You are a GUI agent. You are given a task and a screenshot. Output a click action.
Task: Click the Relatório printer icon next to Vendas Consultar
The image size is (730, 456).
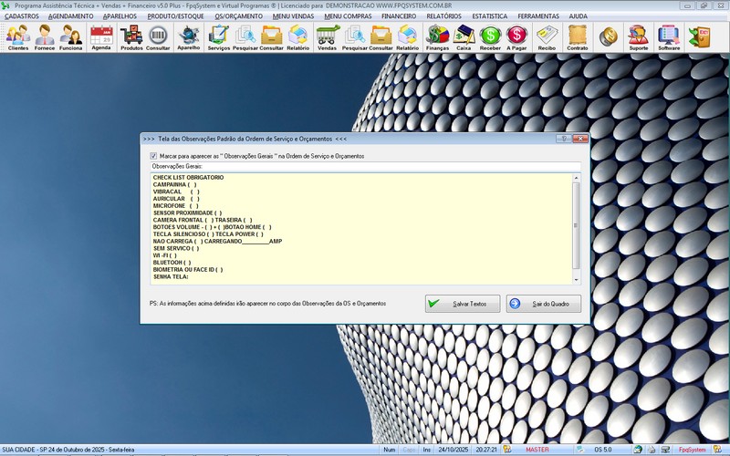(x=408, y=37)
